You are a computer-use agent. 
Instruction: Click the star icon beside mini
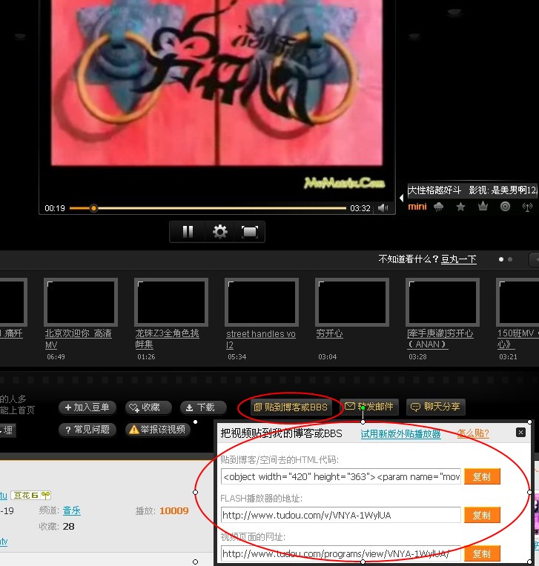tap(460, 207)
